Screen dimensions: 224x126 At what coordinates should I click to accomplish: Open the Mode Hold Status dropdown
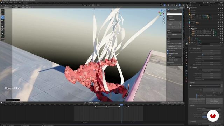(x=175, y=57)
